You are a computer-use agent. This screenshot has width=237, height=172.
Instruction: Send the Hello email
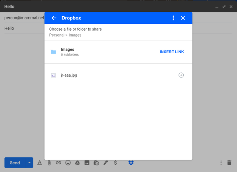tap(15, 162)
